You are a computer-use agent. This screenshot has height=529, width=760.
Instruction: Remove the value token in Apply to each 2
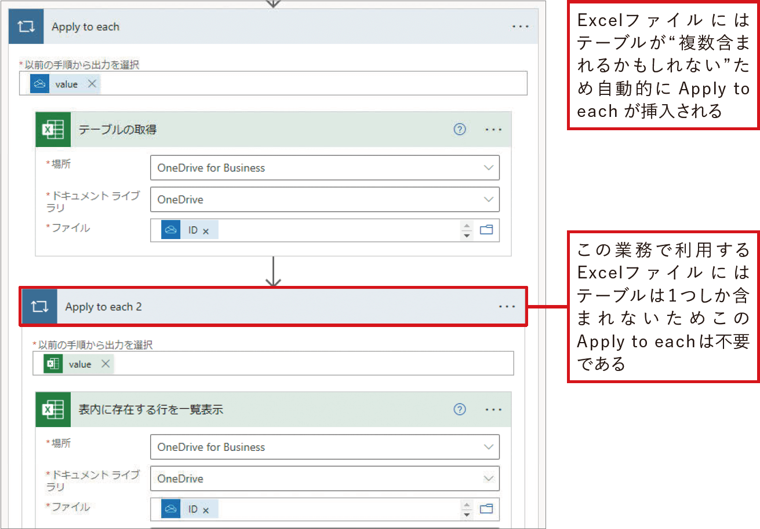105,364
